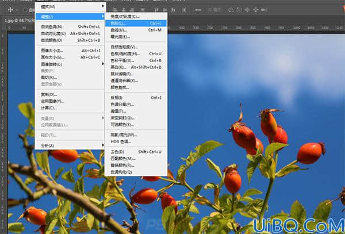Click the 3D roll mode icon
The width and height of the screenshot is (345, 234).
click(x=239, y=10)
